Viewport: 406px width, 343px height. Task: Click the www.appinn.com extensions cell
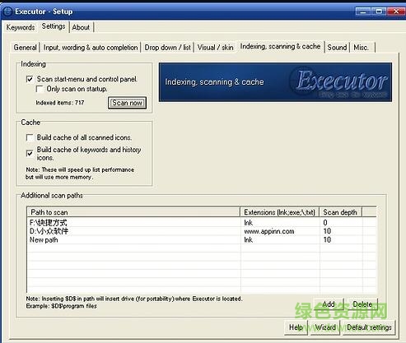[280, 231]
